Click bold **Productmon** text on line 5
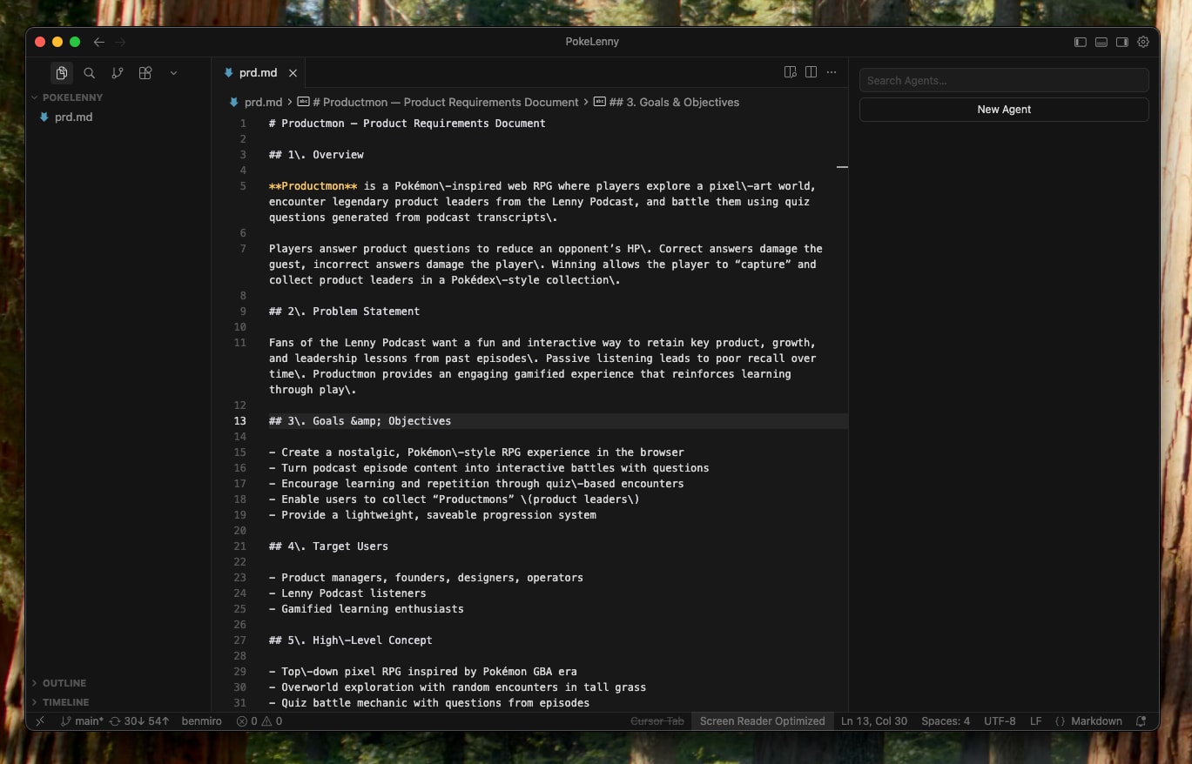 [x=313, y=186]
